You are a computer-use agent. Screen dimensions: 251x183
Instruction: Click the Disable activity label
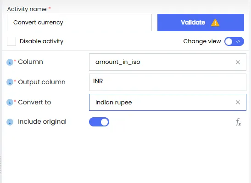pyautogui.click(x=41, y=41)
